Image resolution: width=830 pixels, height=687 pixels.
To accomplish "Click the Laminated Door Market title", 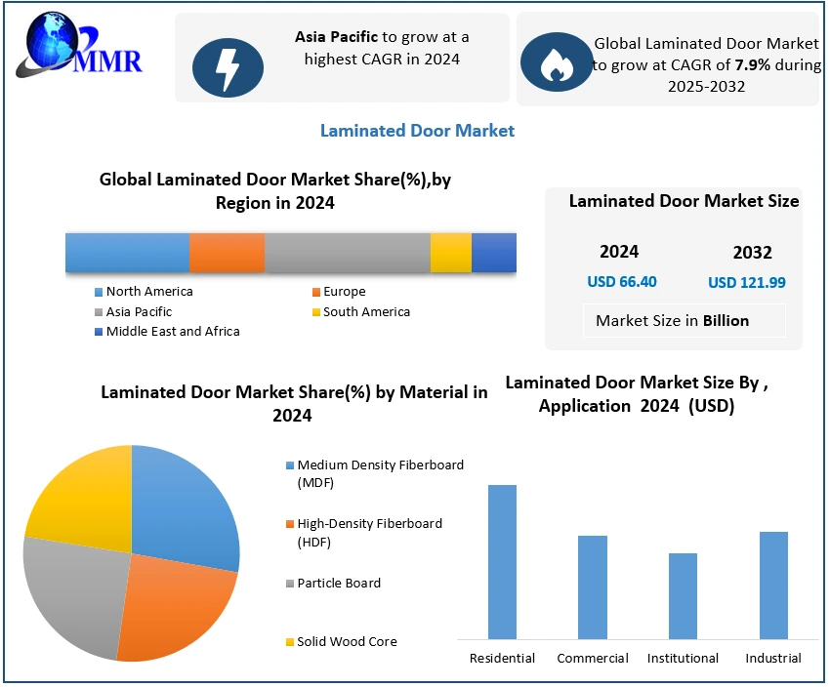I will pyautogui.click(x=417, y=131).
